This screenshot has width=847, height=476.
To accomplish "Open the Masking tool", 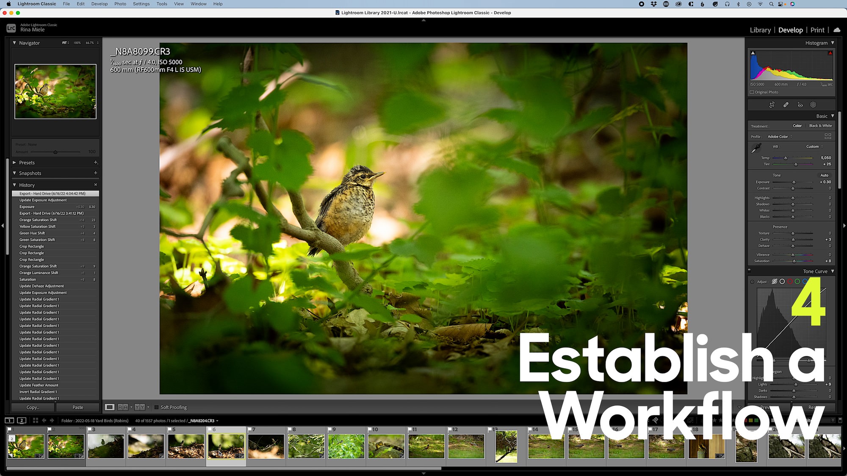I will [813, 105].
